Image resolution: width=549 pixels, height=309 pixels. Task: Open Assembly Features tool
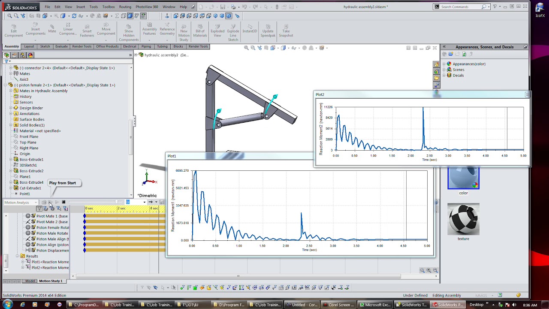point(149,29)
